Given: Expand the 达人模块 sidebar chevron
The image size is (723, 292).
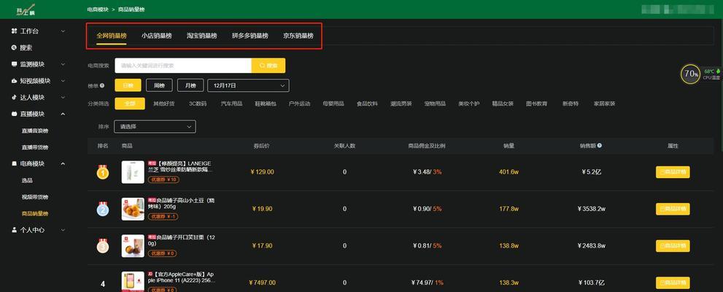Looking at the screenshot, I should coord(63,97).
